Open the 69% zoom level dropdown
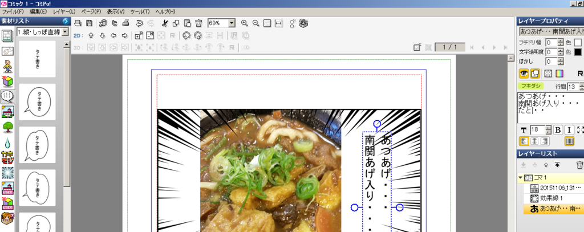 [x=232, y=23]
